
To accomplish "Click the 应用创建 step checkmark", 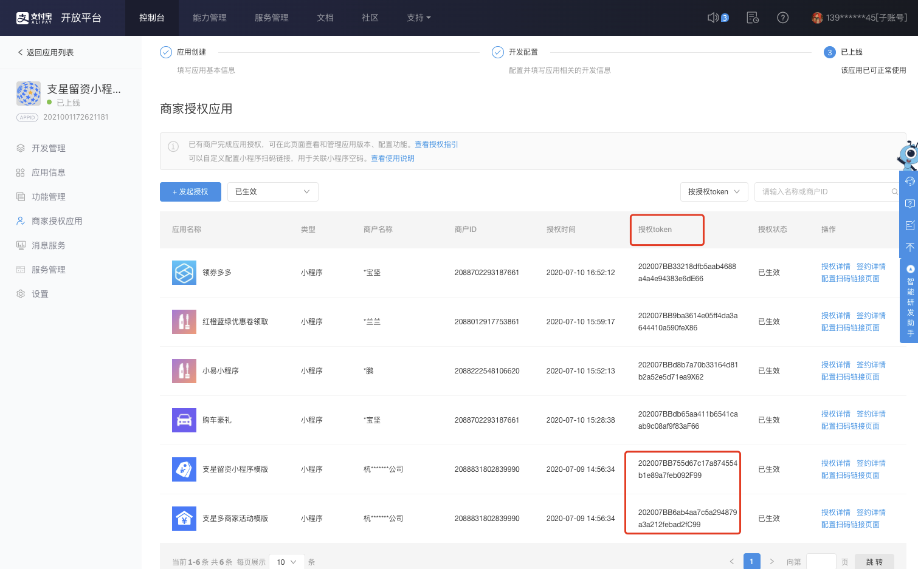I will [166, 52].
